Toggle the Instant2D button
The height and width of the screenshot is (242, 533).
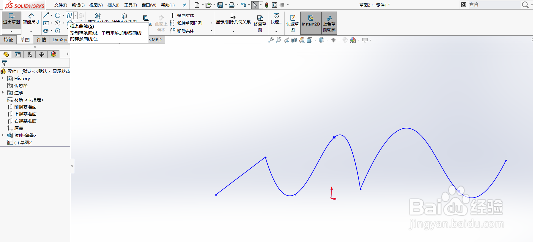pyautogui.click(x=311, y=23)
